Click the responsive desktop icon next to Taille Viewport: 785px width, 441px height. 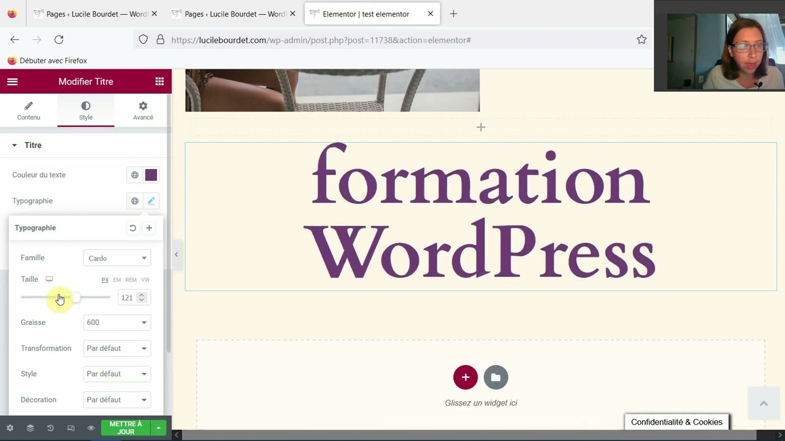tap(49, 279)
